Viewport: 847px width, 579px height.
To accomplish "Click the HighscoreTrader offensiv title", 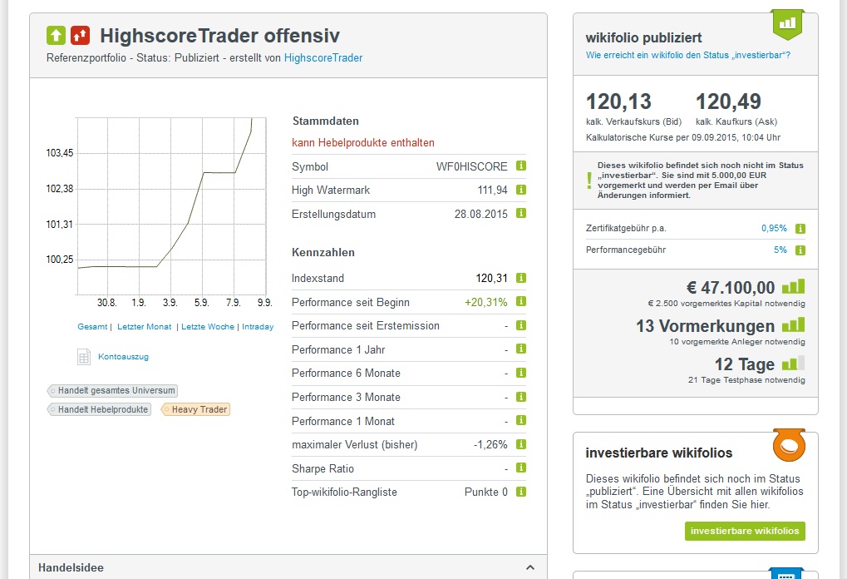I will [x=219, y=36].
